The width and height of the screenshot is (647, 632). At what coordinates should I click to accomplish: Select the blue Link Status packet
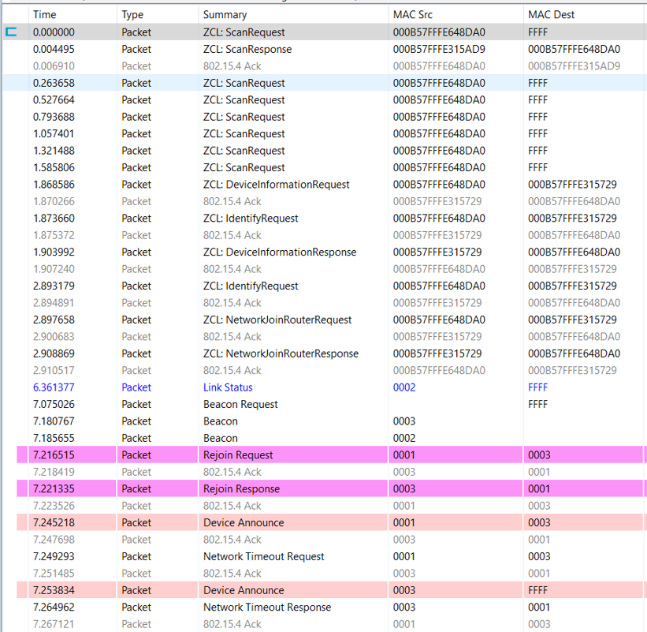[228, 387]
